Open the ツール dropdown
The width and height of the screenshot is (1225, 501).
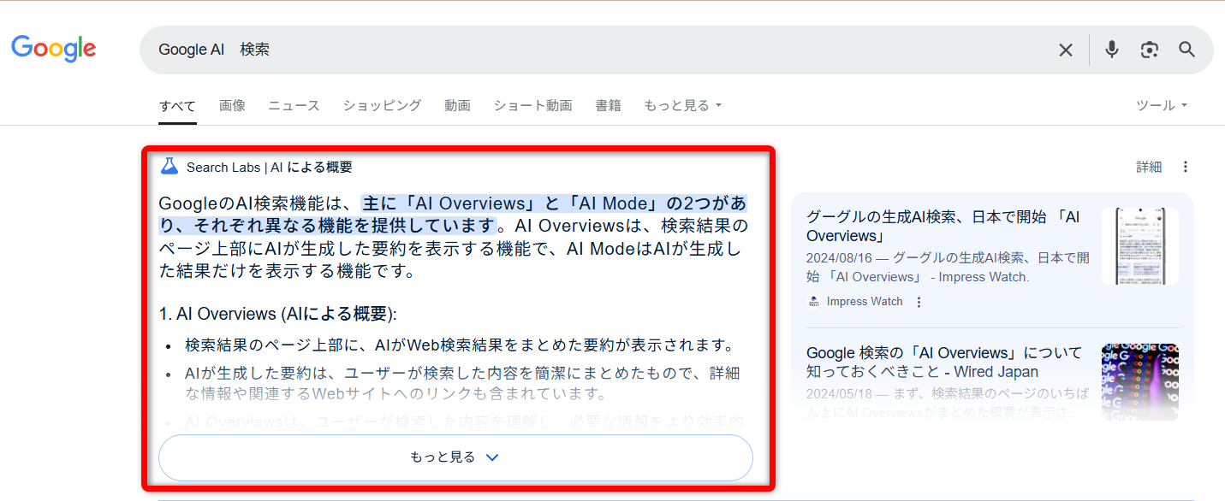(x=1162, y=105)
